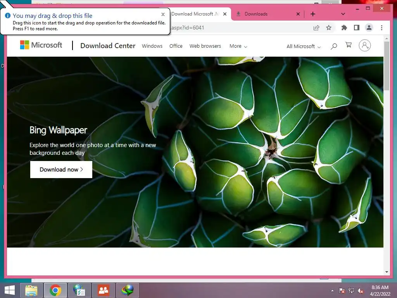Expand the All Microsoft dropdown
Screen dimensions: 397x298
click(x=304, y=47)
